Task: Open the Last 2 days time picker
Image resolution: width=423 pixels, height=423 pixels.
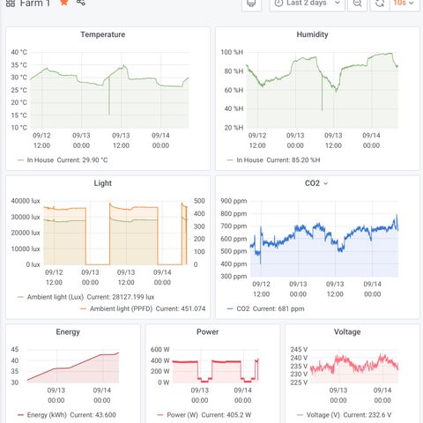Action: (307, 4)
